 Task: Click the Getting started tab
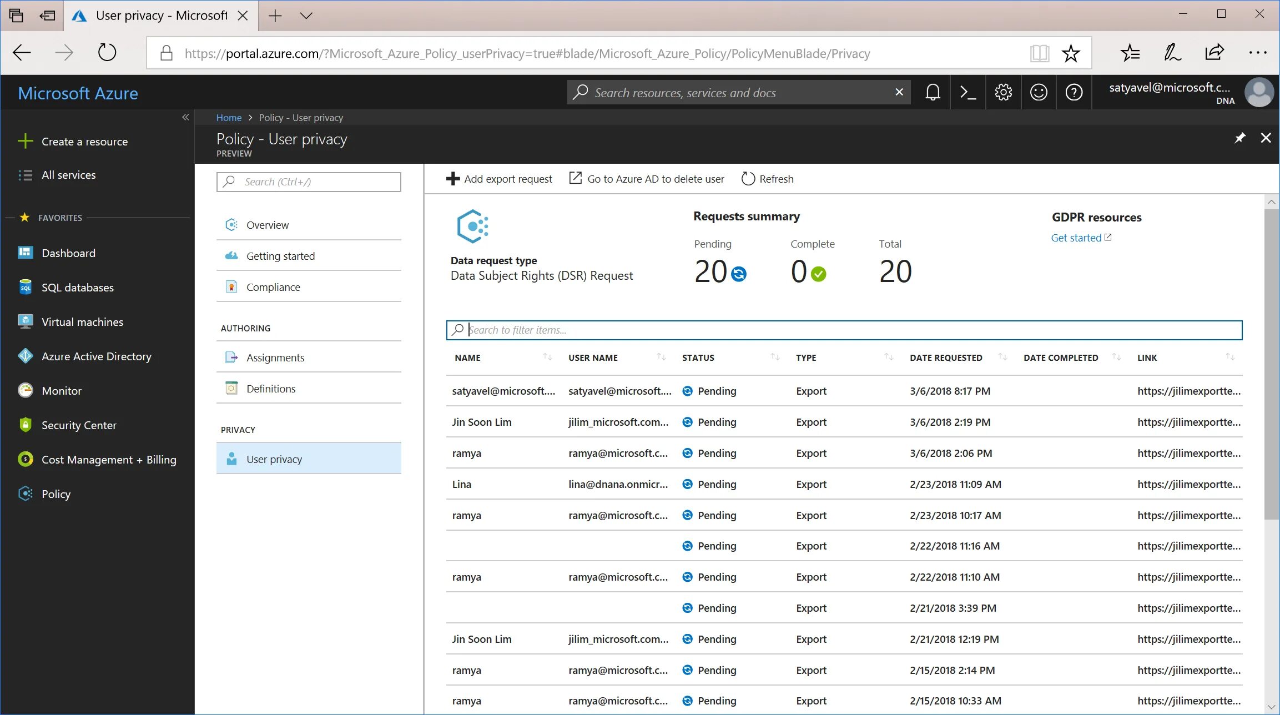click(x=280, y=255)
